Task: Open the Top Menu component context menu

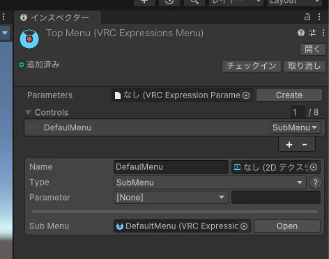Action: [323, 33]
